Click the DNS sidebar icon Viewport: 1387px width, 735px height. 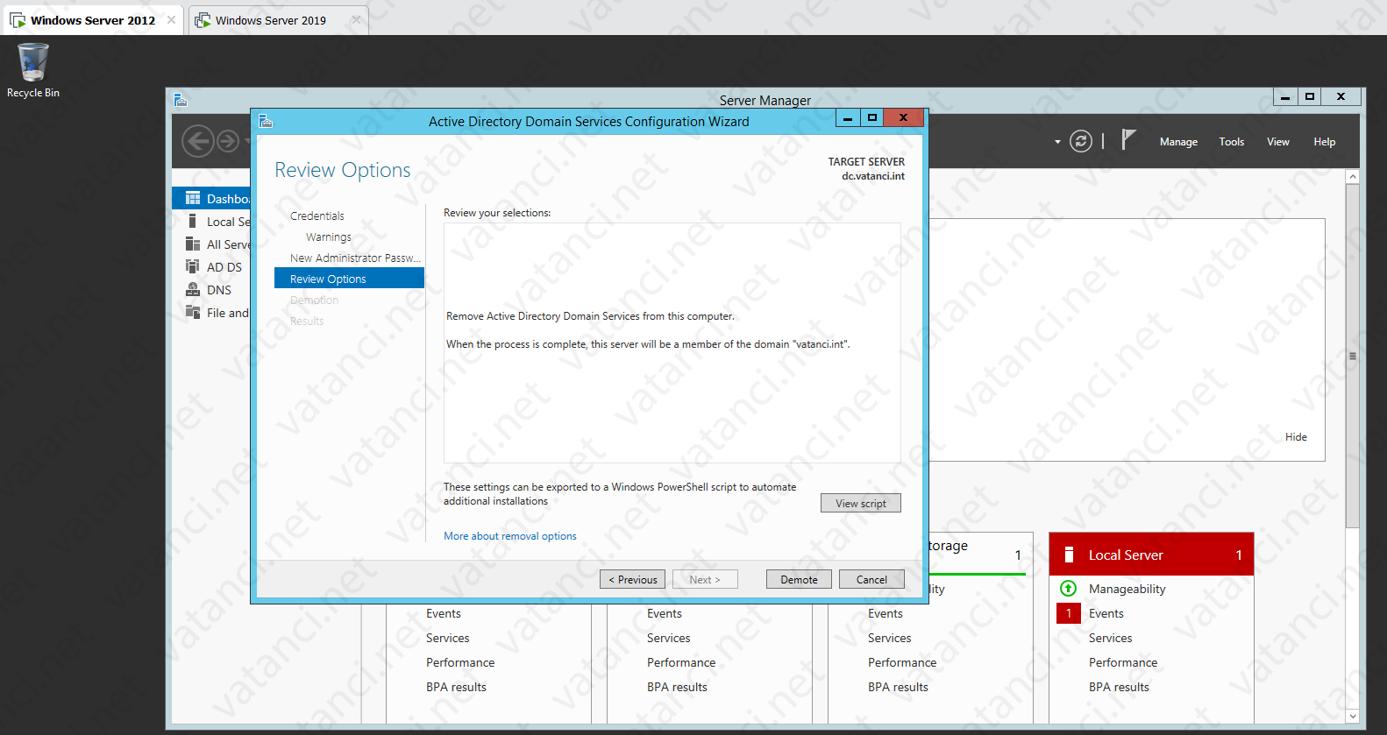(x=193, y=290)
